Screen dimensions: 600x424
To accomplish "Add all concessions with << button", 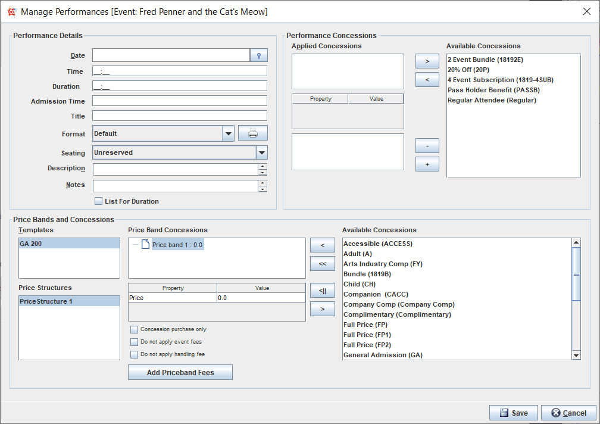I will tap(322, 263).
